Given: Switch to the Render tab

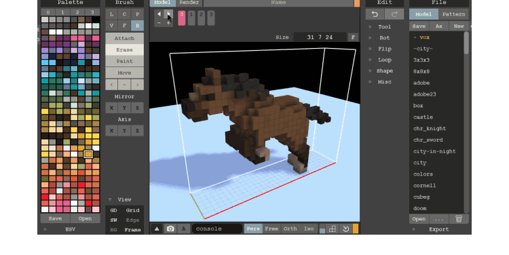Looking at the screenshot, I should click(x=189, y=3).
